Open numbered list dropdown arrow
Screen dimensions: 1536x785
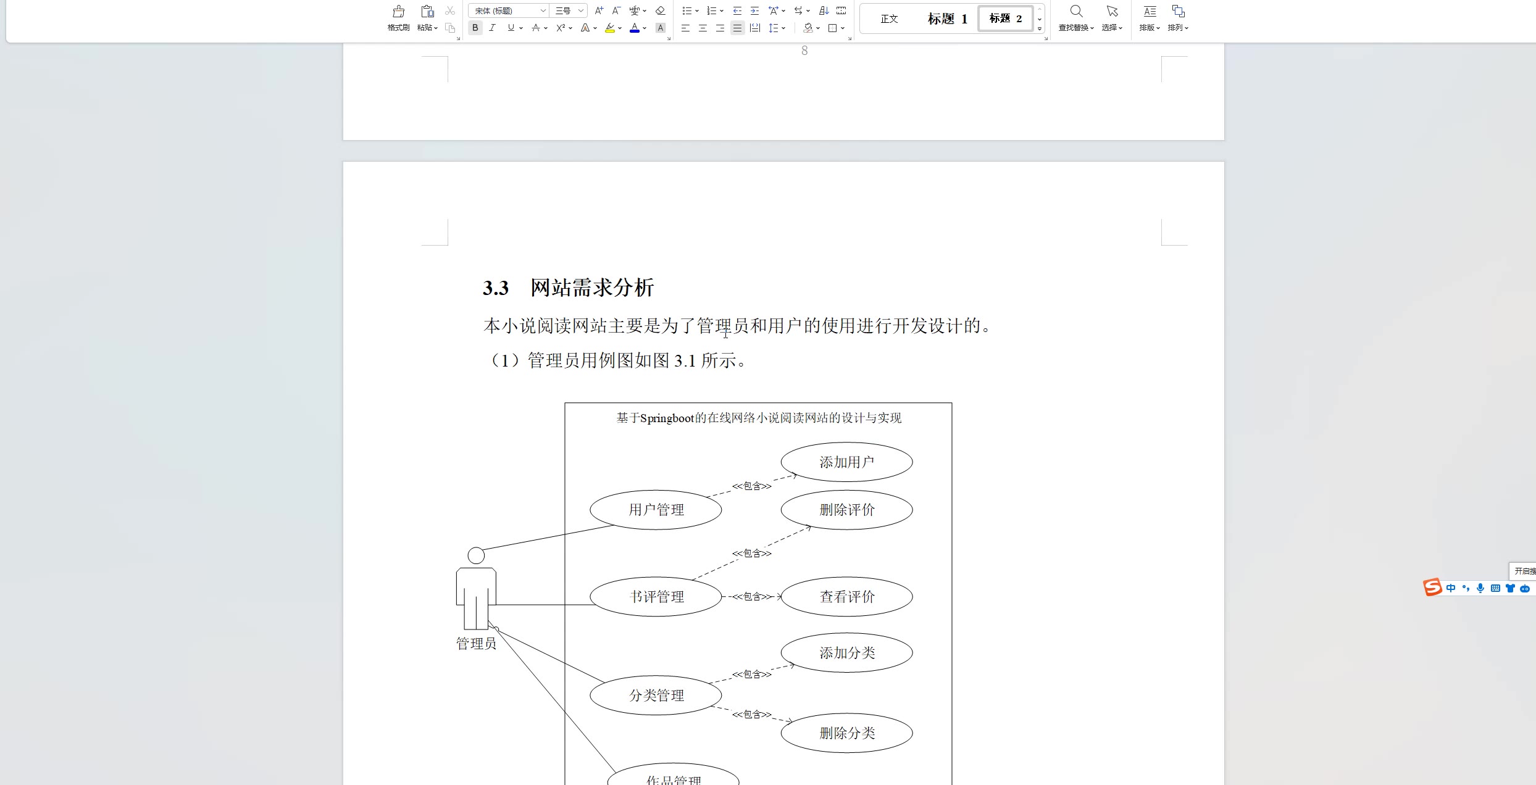(722, 10)
